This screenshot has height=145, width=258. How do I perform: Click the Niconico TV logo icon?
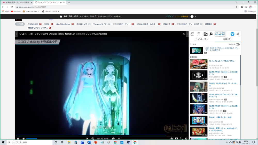point(61,17)
